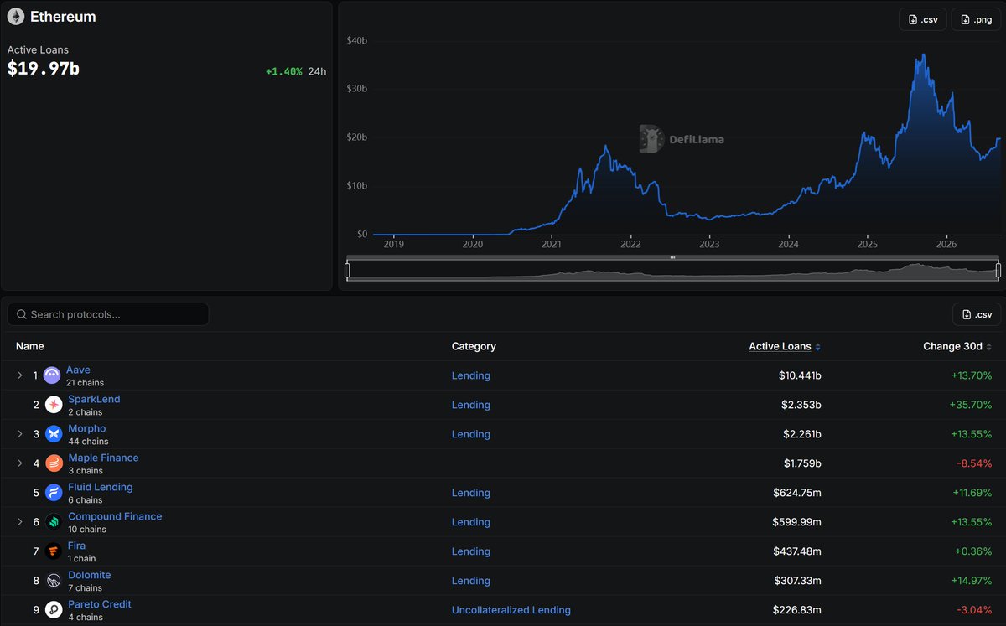
Task: Click the +35.70% SparkLend change
Action: (x=972, y=405)
